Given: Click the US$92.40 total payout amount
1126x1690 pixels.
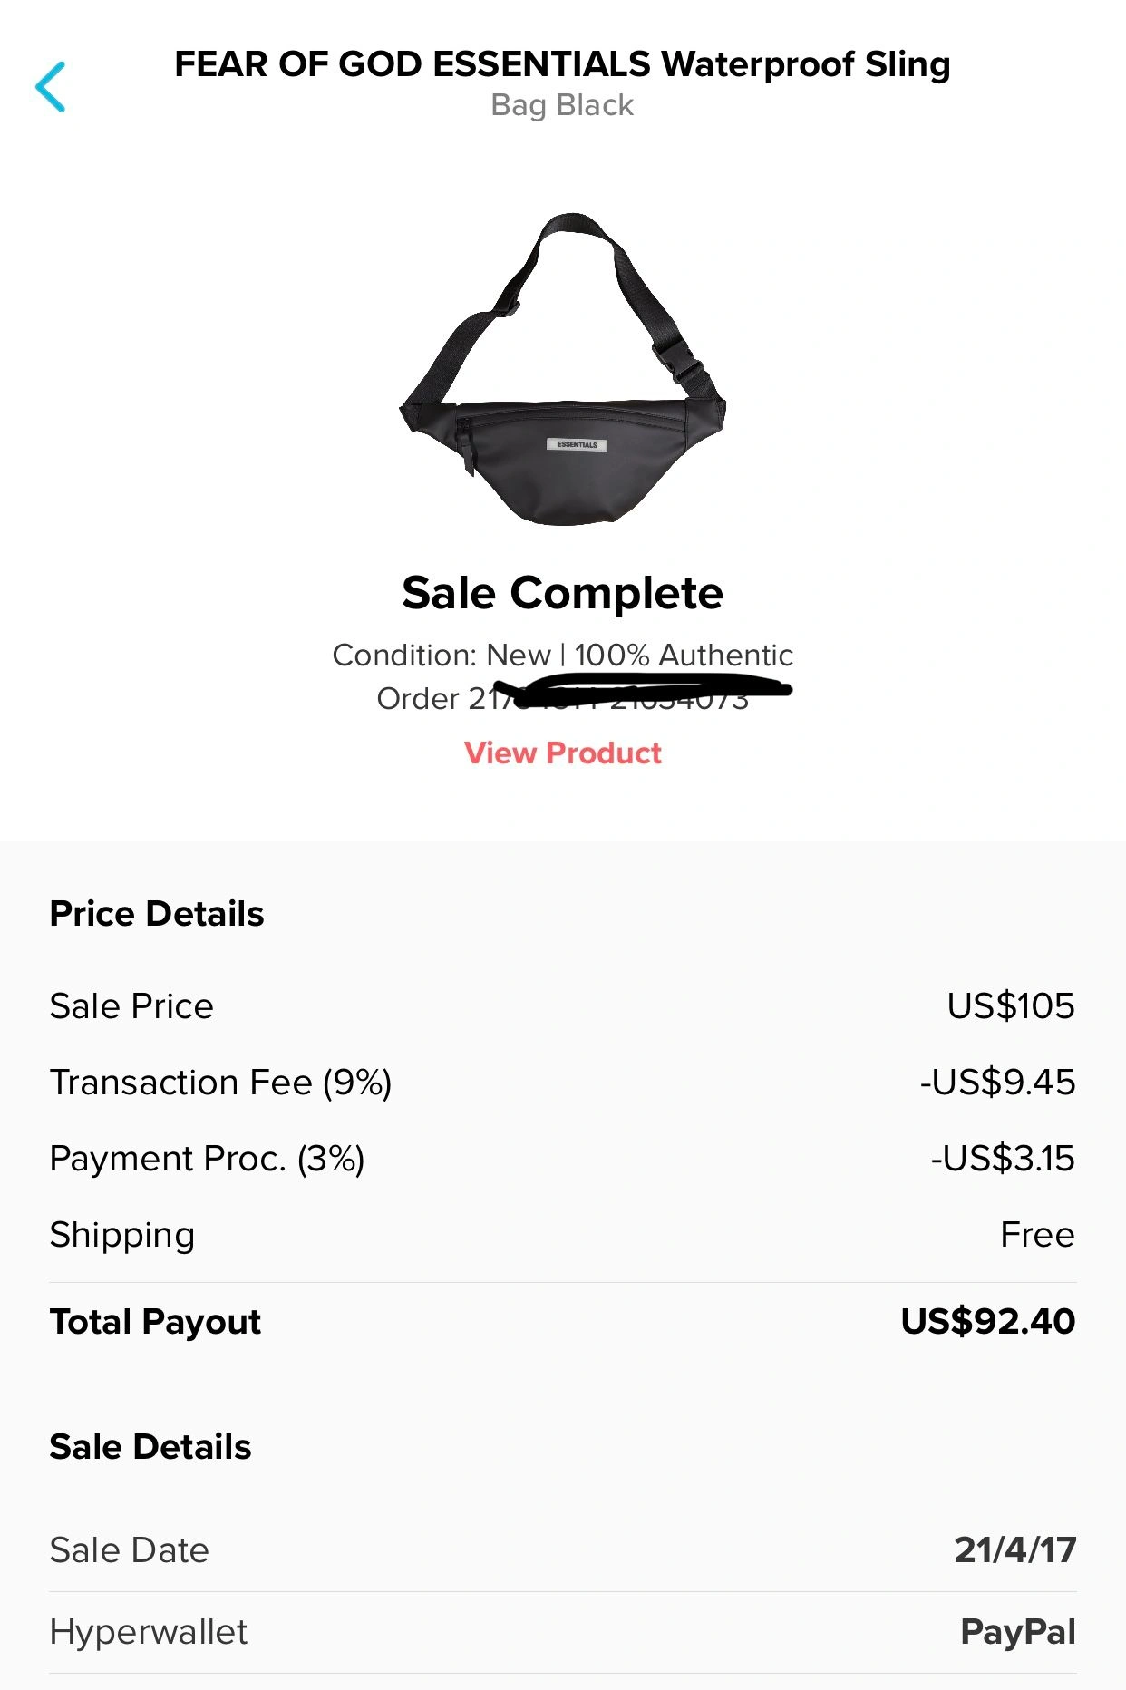Looking at the screenshot, I should pyautogui.click(x=987, y=1322).
